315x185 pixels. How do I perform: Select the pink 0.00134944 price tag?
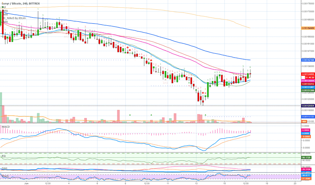308,81
